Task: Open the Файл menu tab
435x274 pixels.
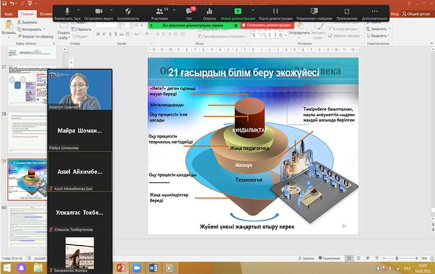Action: coord(8,14)
